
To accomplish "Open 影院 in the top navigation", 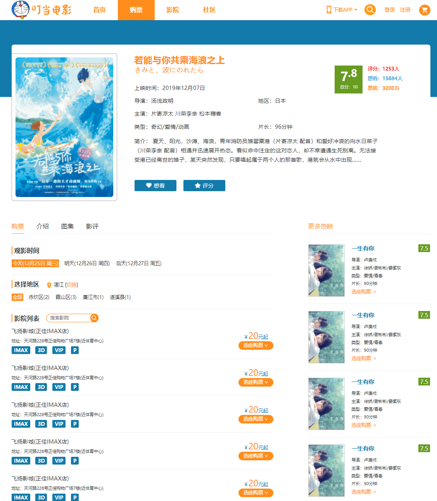I will click(173, 10).
